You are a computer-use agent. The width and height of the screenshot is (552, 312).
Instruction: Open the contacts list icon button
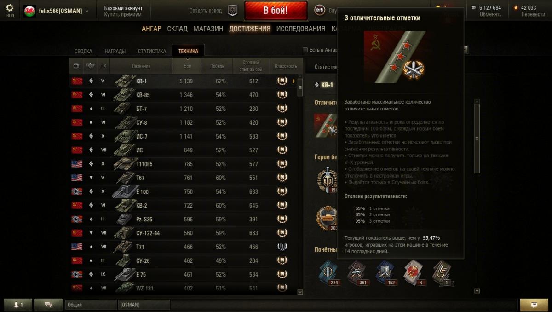(x=18, y=305)
